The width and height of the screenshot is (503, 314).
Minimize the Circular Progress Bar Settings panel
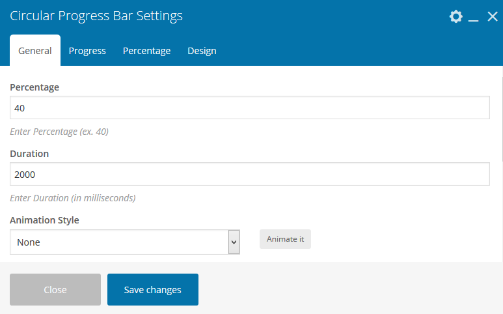point(474,18)
